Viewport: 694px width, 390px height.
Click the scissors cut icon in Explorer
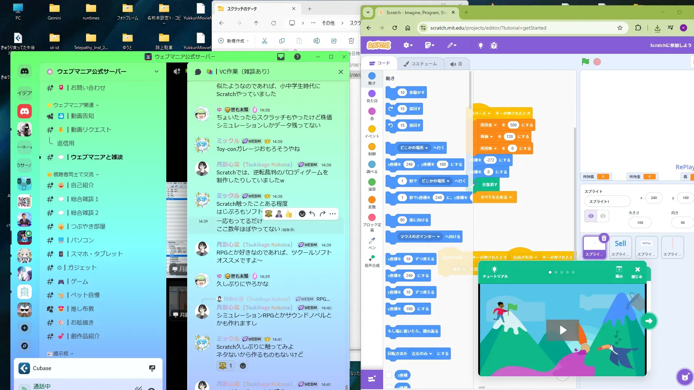(x=265, y=41)
